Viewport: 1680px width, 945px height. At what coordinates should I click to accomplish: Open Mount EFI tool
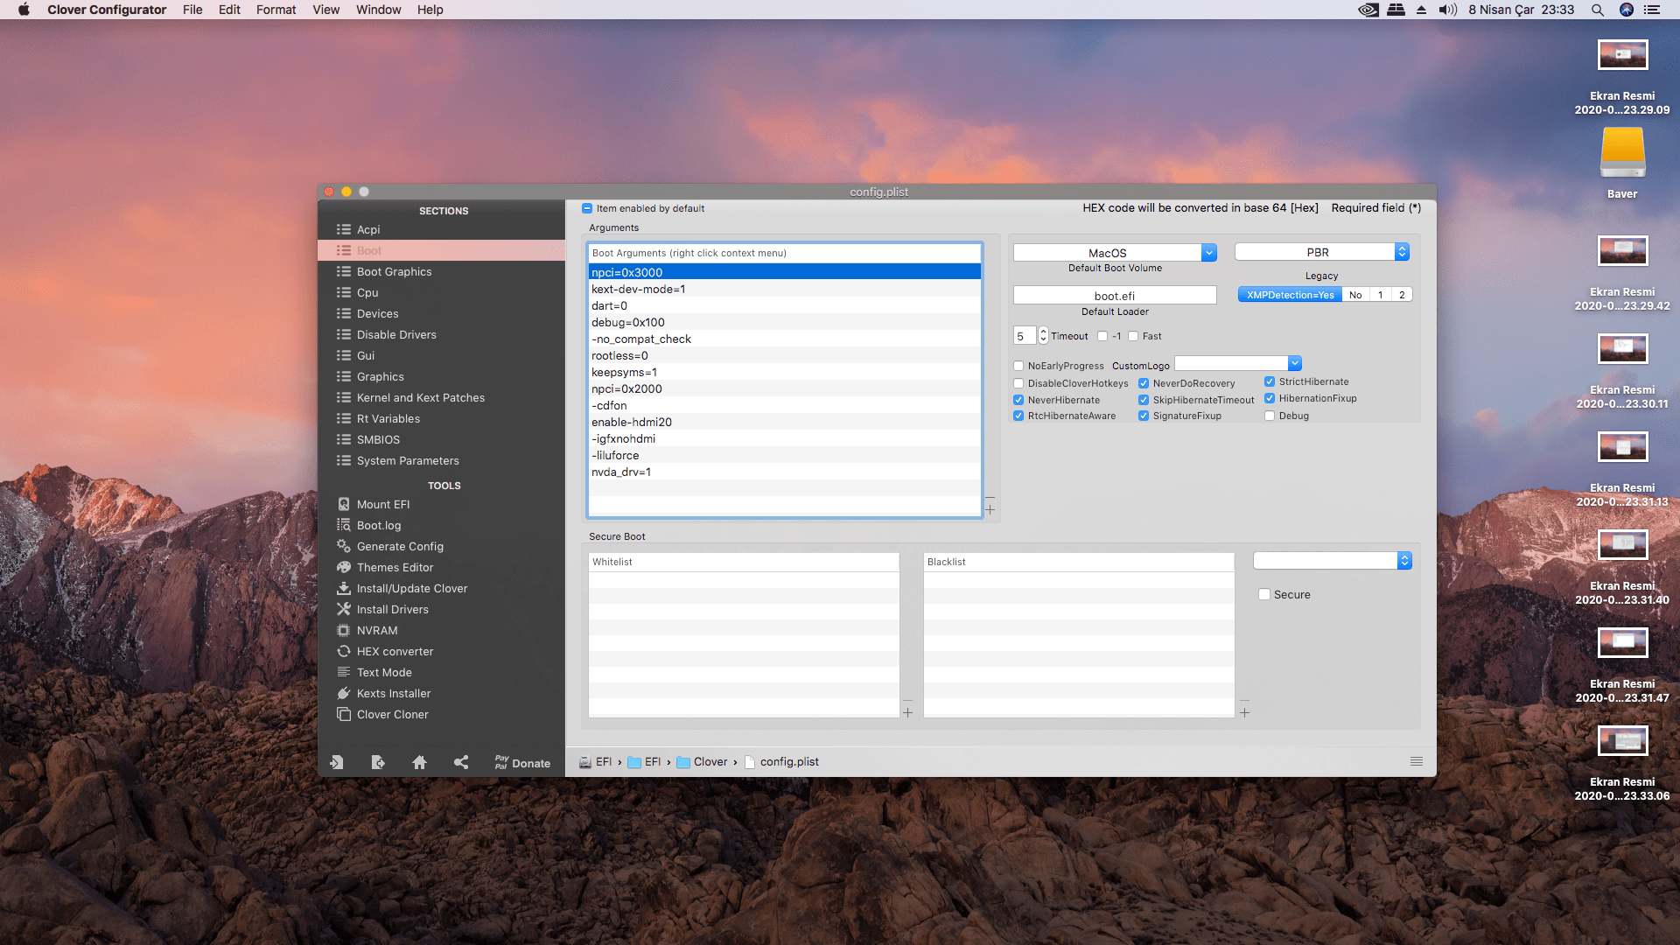point(382,504)
